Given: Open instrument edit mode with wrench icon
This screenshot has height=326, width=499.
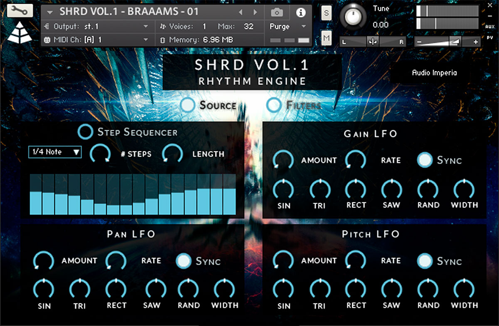Looking at the screenshot, I should (20, 11).
